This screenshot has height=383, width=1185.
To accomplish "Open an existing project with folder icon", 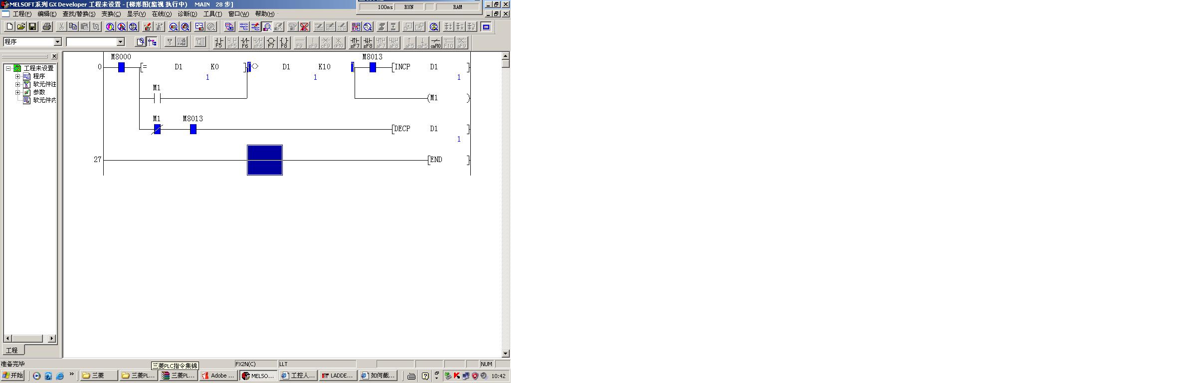I will pyautogui.click(x=21, y=27).
